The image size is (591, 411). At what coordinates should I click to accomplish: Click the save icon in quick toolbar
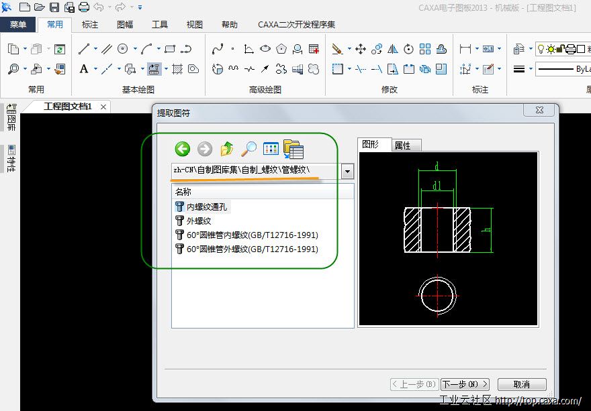tap(54, 7)
